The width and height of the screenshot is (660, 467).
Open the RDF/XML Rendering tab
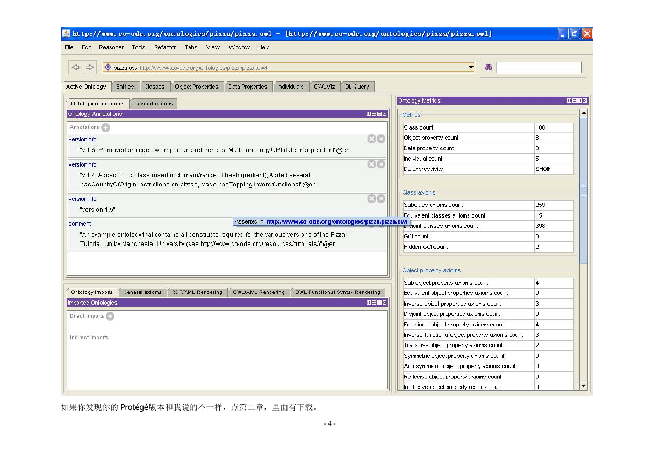pyautogui.click(x=197, y=292)
